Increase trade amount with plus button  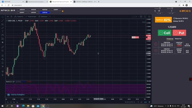click(160, 13)
